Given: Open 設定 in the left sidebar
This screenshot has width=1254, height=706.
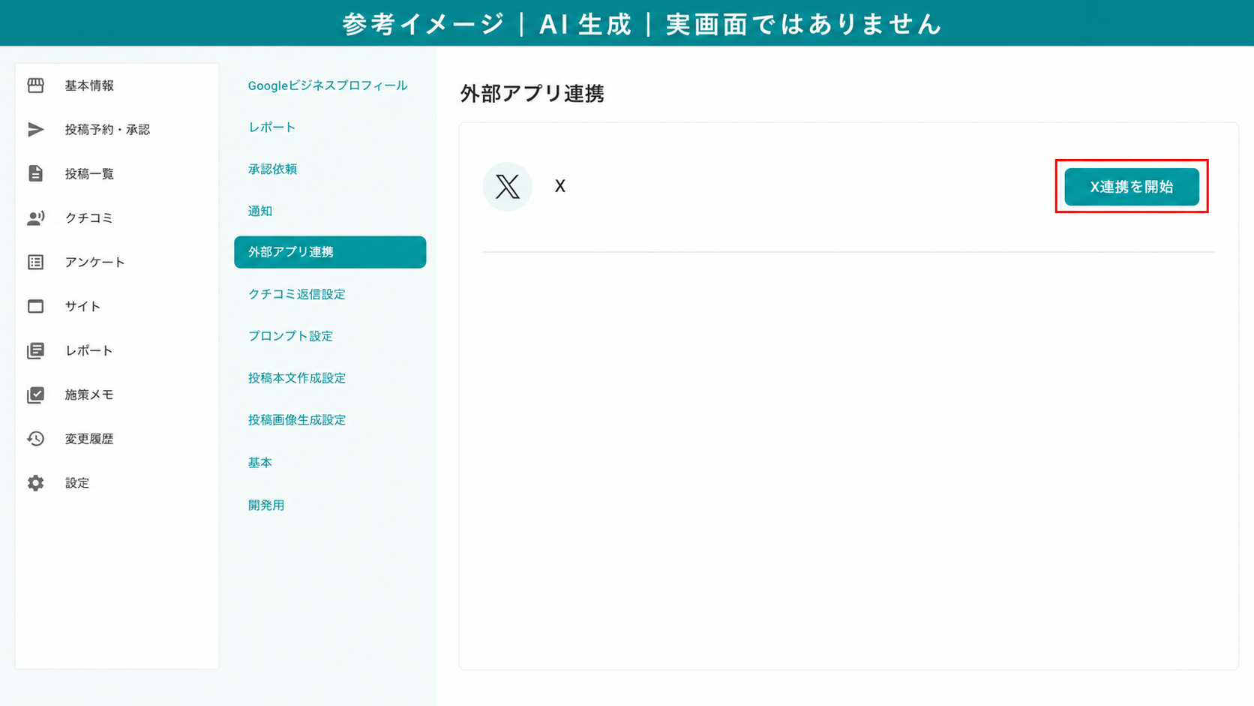Looking at the screenshot, I should tap(77, 483).
